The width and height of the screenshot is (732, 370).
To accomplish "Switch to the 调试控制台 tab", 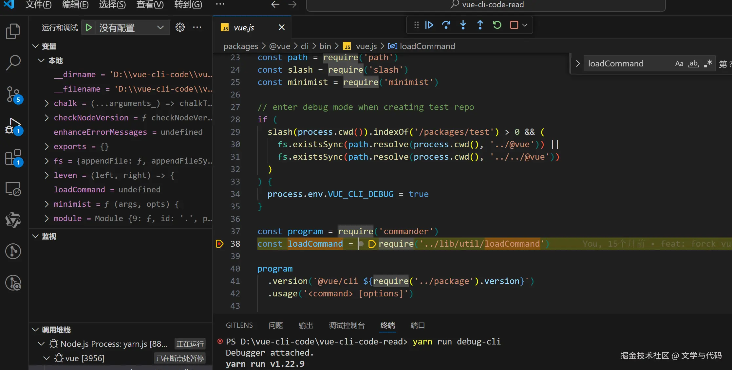I will pyautogui.click(x=347, y=326).
